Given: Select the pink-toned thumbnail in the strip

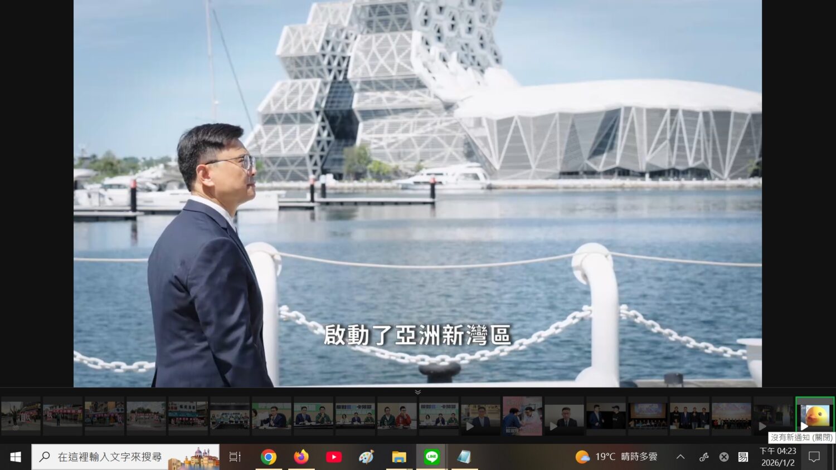Looking at the screenshot, I should pyautogui.click(x=522, y=415).
